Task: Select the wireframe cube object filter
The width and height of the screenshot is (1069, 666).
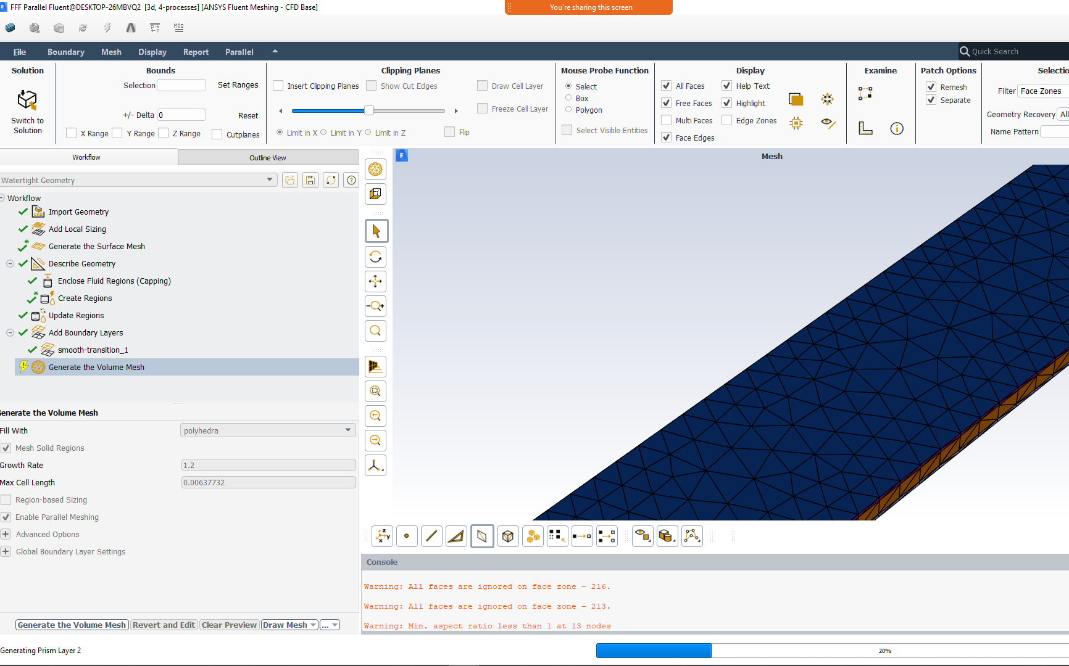Action: coord(508,536)
